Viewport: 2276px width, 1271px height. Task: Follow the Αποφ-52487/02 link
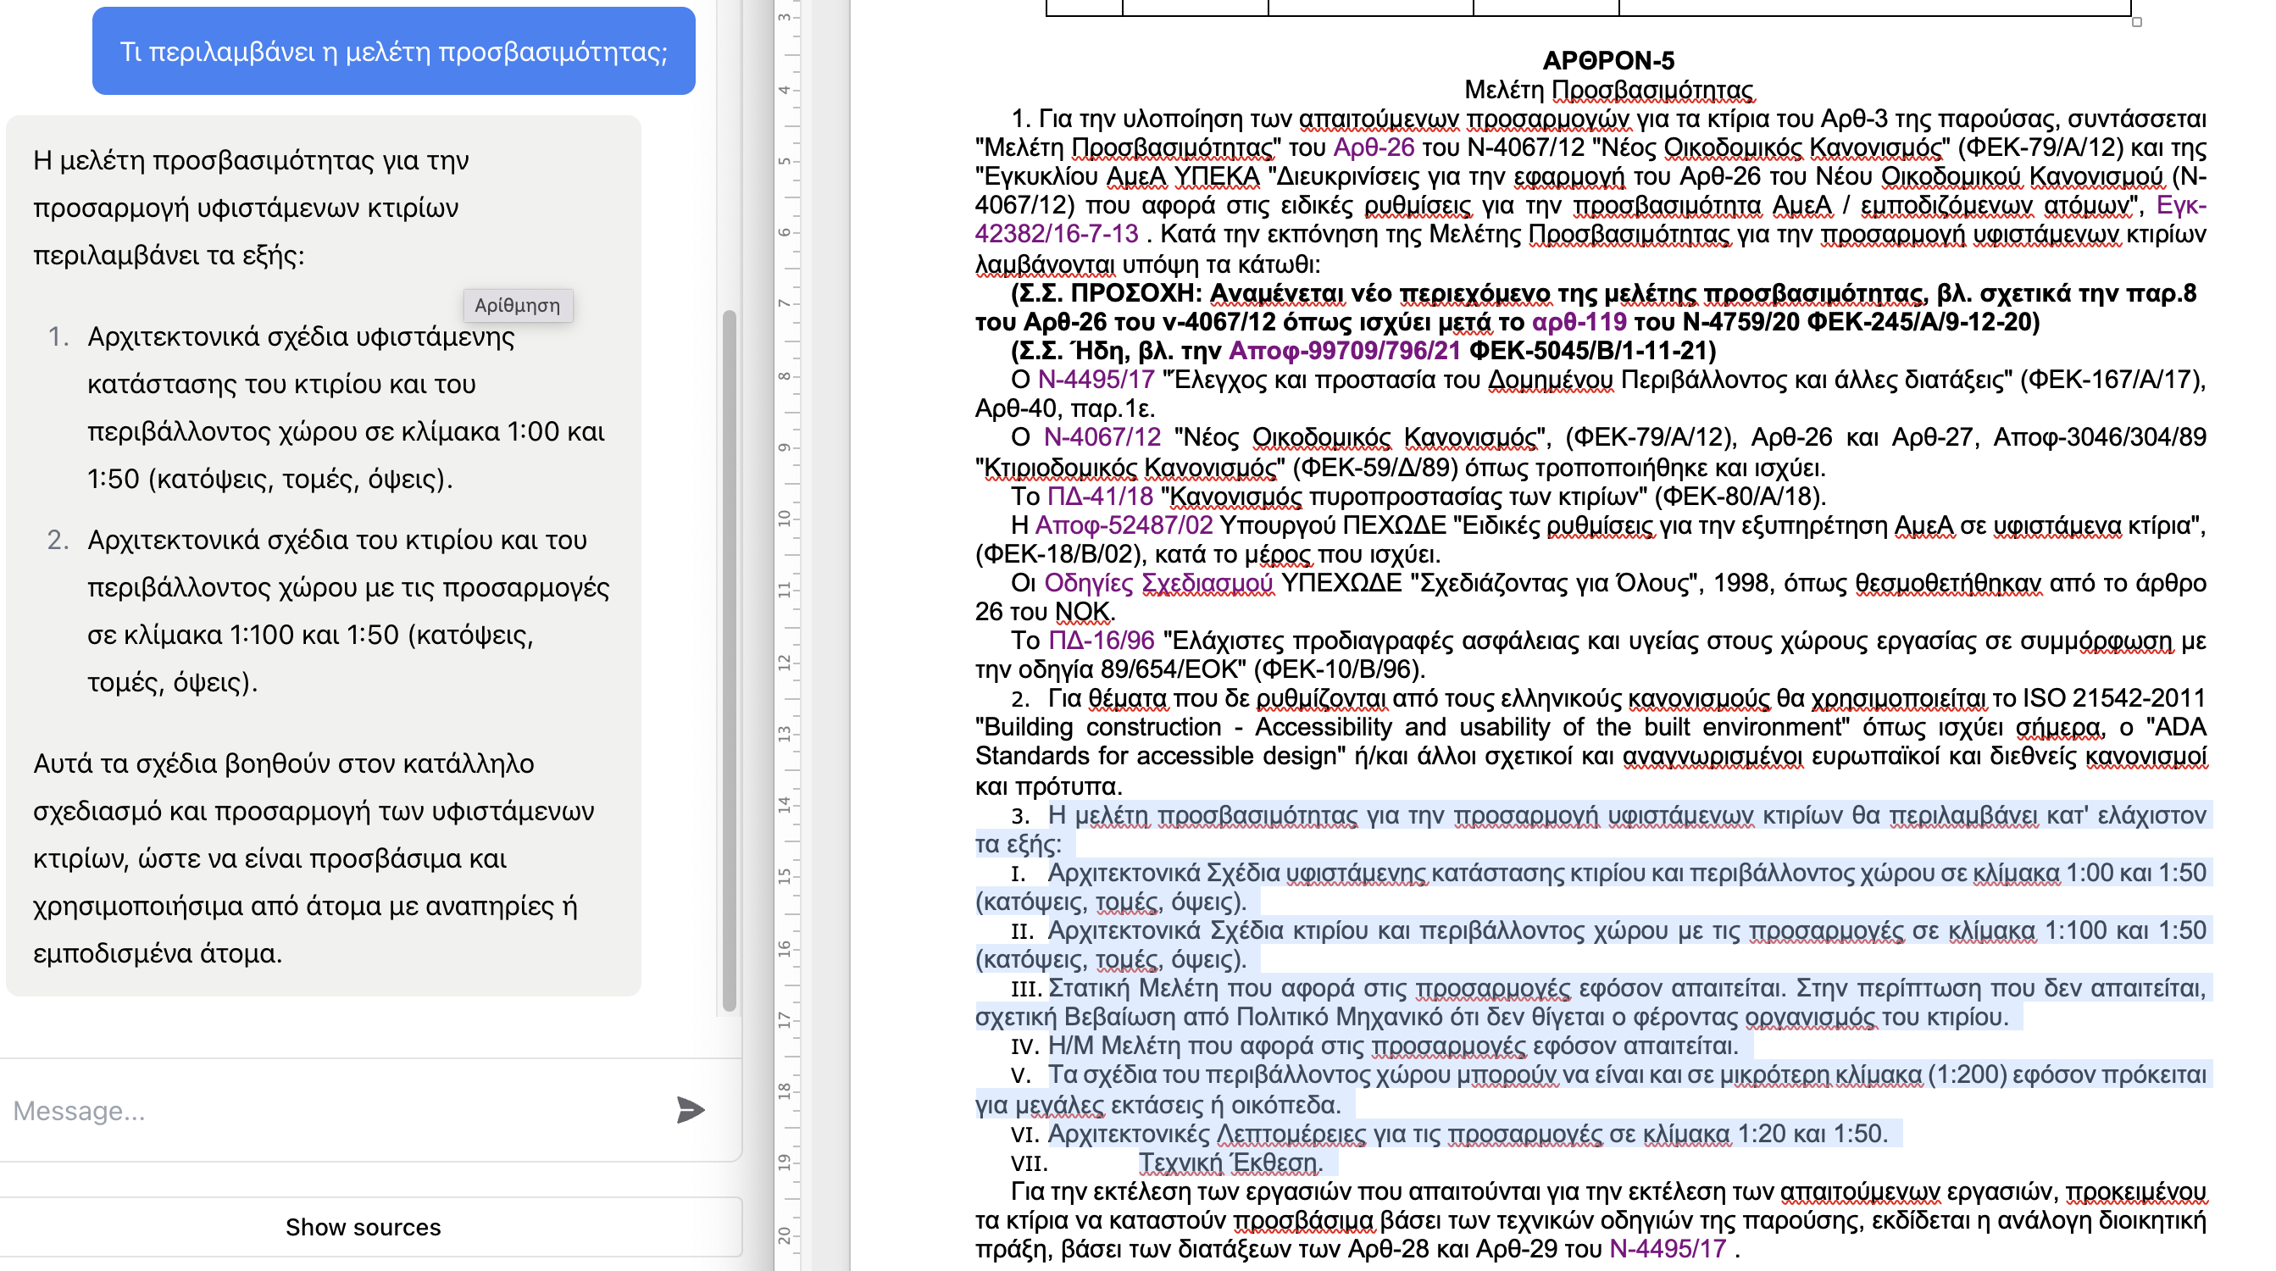[1123, 525]
